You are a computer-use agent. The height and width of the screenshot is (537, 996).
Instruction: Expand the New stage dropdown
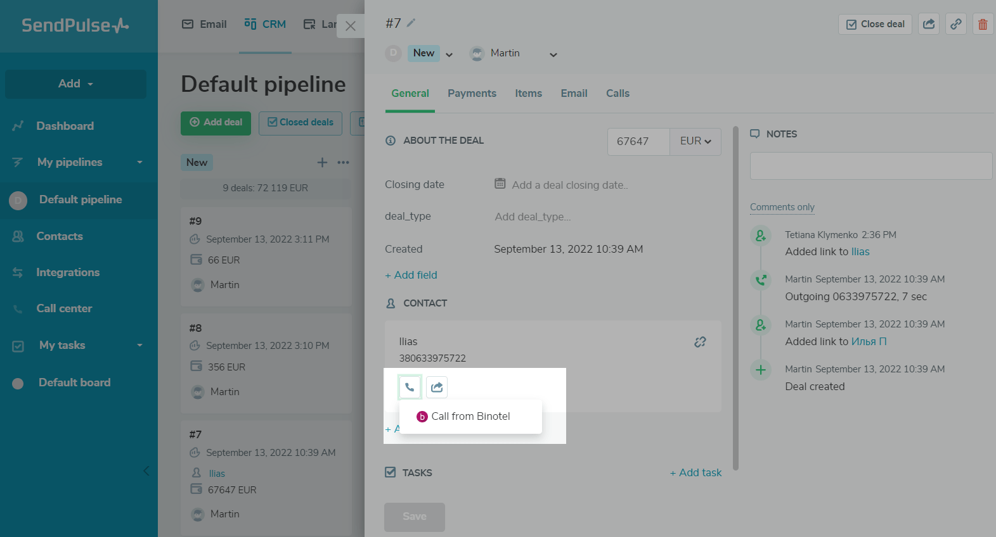449,54
